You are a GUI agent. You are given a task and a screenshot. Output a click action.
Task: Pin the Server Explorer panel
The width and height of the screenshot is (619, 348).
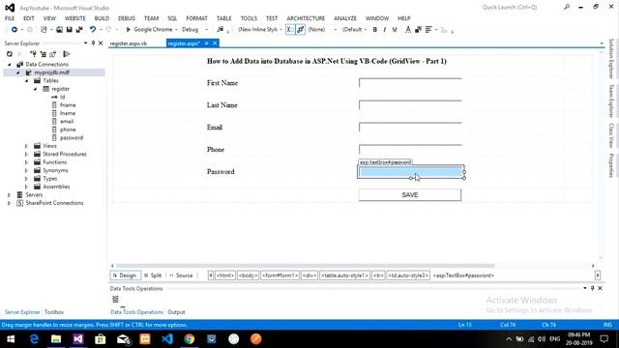pyautogui.click(x=93, y=43)
